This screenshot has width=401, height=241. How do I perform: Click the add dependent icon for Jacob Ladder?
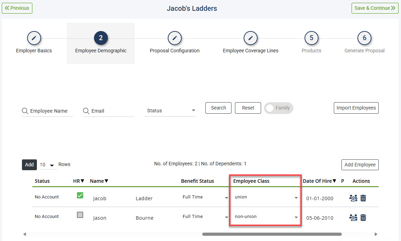[x=353, y=198]
